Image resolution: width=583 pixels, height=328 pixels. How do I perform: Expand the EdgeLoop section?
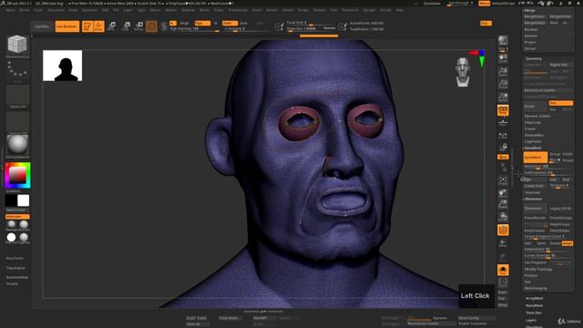point(532,122)
